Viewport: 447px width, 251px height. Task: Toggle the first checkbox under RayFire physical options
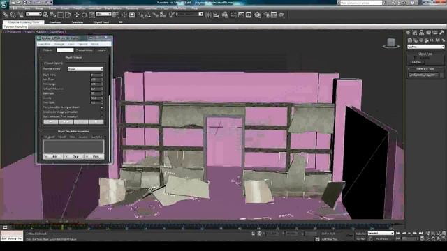tap(102, 107)
